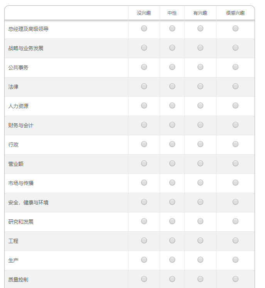The image size is (265, 288).
Task: Select 很感兴趣 for 人力资源
Action: point(235,106)
